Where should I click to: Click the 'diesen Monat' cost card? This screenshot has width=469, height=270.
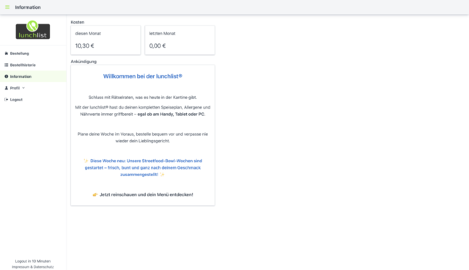(x=106, y=40)
